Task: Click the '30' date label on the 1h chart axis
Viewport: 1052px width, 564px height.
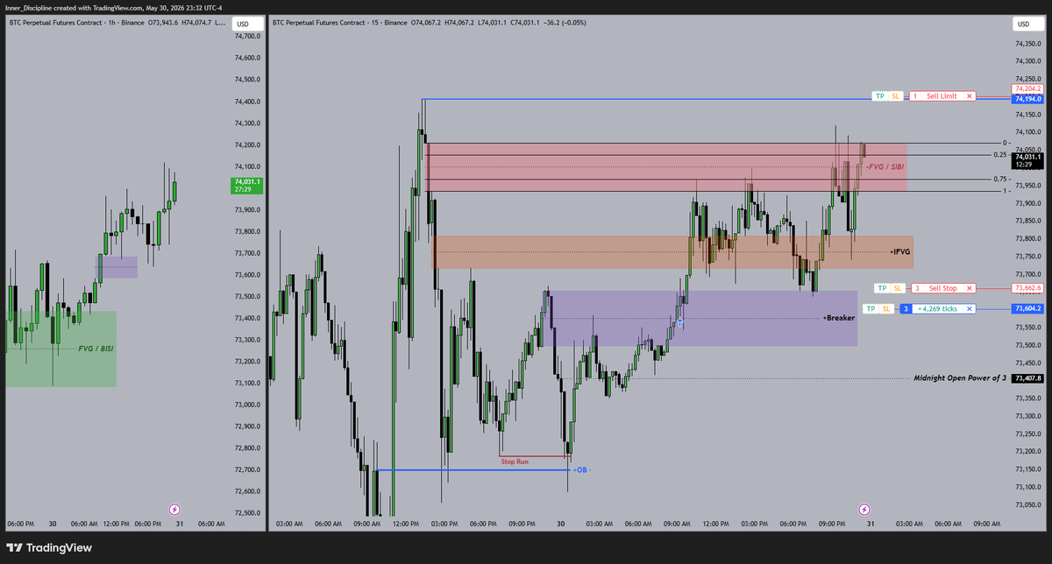Action: coord(53,524)
